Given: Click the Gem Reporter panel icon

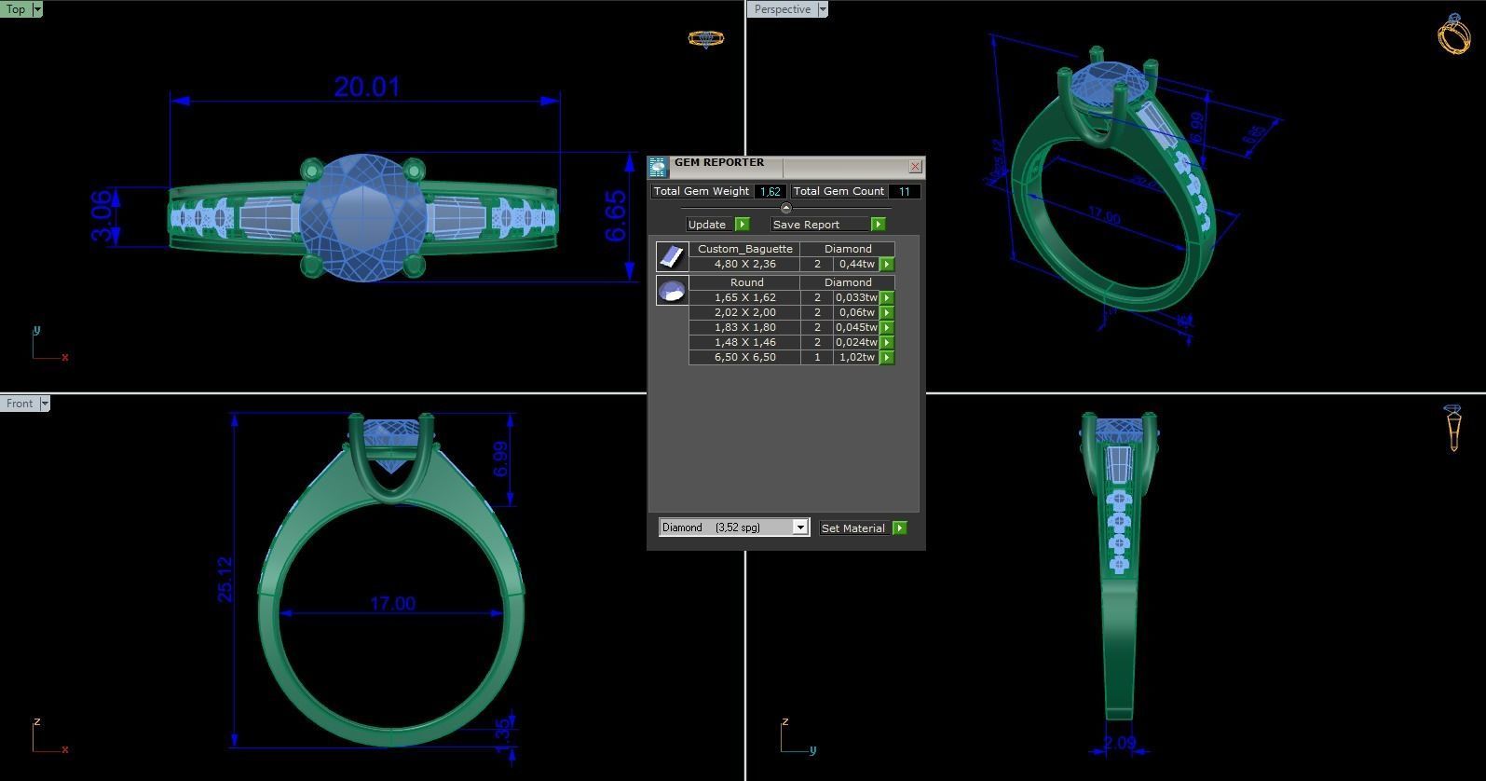Looking at the screenshot, I should pyautogui.click(x=658, y=167).
